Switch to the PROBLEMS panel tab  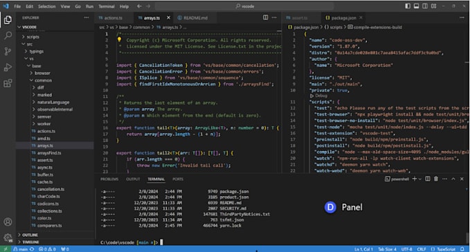[x=109, y=179]
